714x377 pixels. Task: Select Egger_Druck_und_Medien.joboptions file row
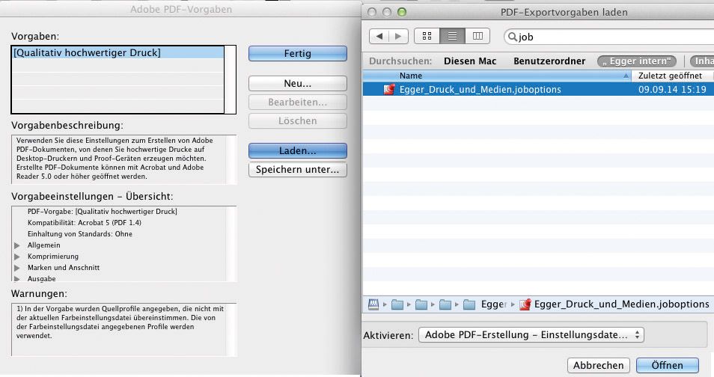pyautogui.click(x=538, y=89)
